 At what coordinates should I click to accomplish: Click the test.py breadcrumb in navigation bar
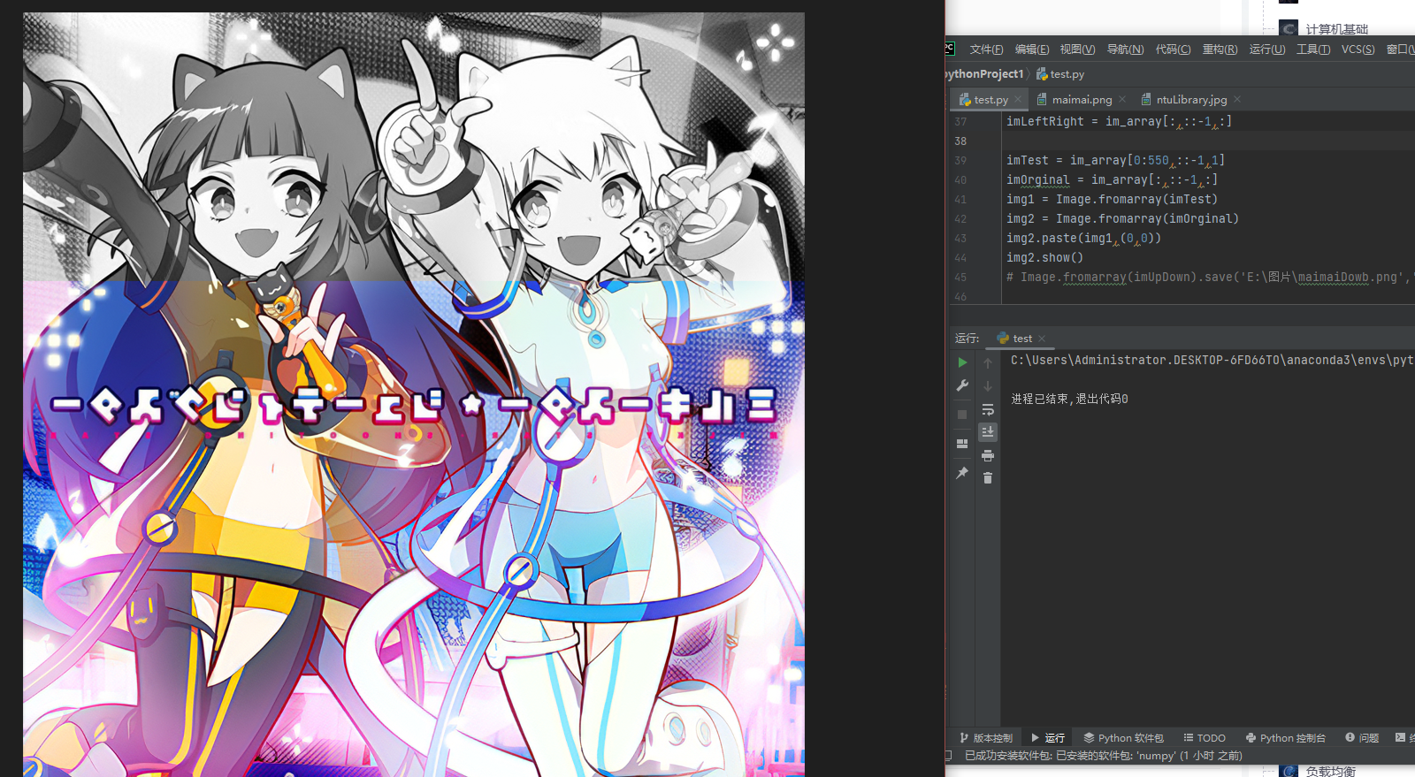[1060, 74]
